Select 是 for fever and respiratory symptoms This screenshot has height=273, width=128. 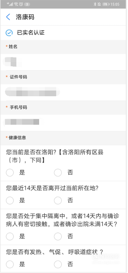click(10, 264)
